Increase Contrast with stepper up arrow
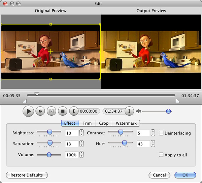The width and height of the screenshot is (202, 183). (x=153, y=131)
